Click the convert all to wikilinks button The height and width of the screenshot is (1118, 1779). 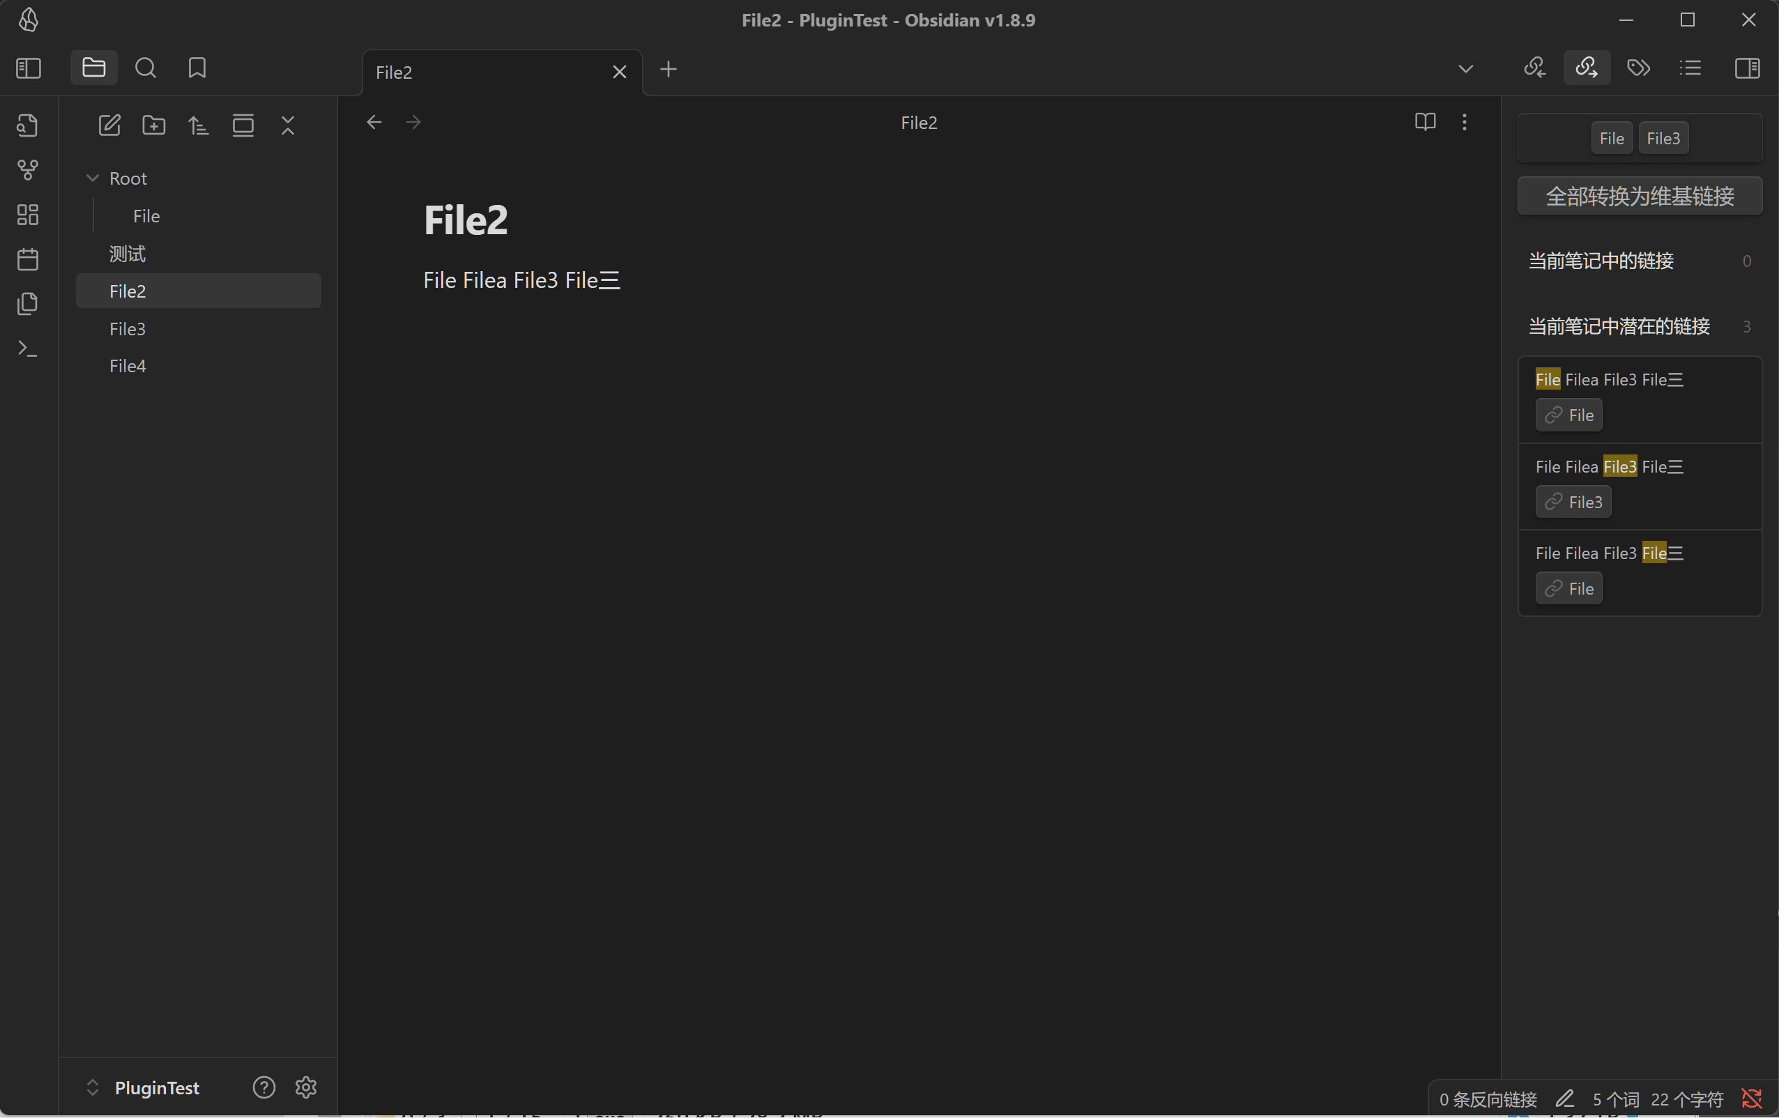tap(1640, 196)
